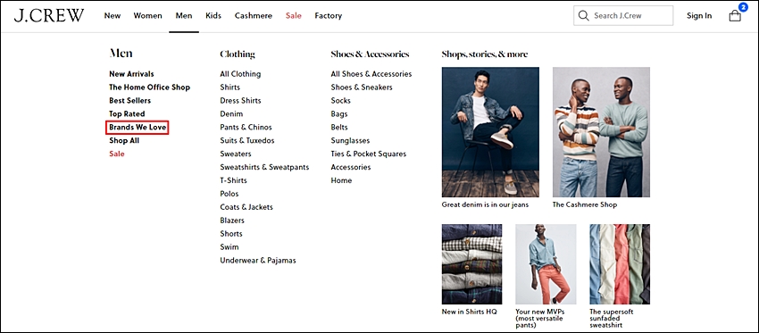Browse Dress Shirts
The height and width of the screenshot is (333, 759).
[240, 101]
